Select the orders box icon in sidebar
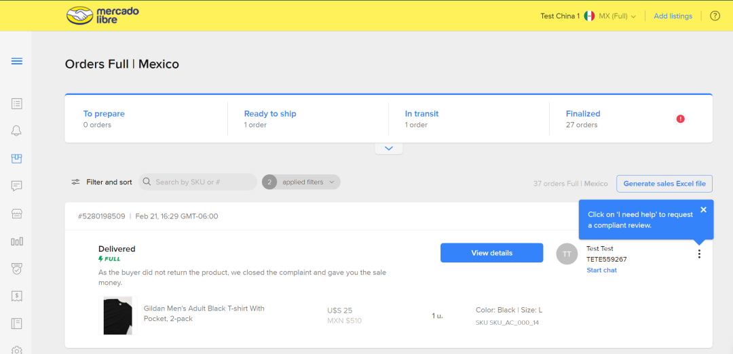Screen dimensions: 733x354 point(17,159)
